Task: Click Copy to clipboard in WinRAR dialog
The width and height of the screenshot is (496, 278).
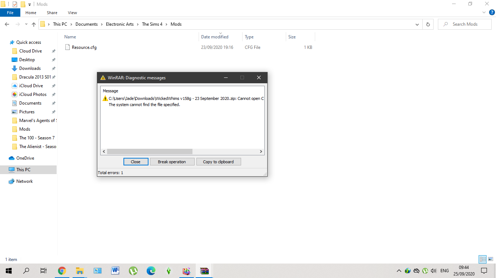Action: (219, 162)
